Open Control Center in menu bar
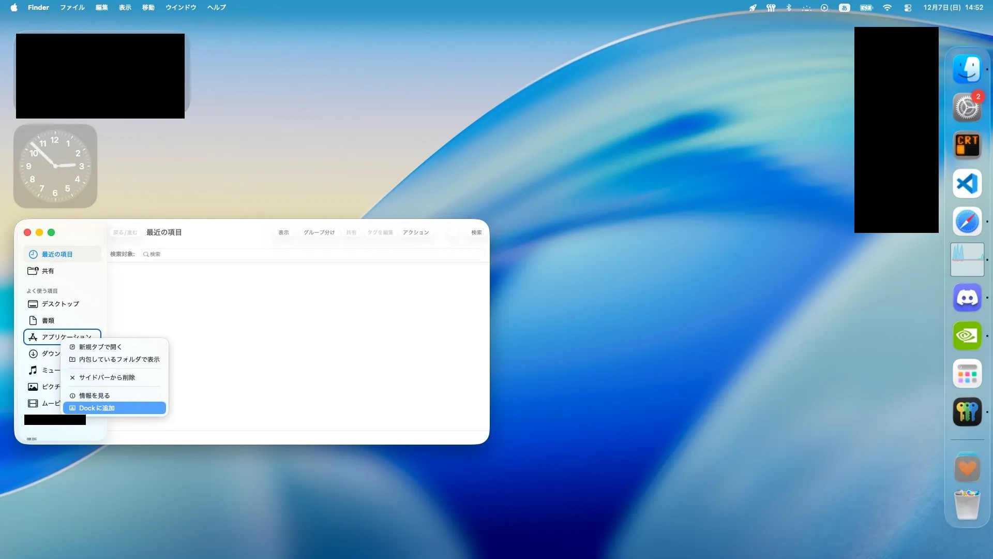The height and width of the screenshot is (559, 993). point(908,8)
